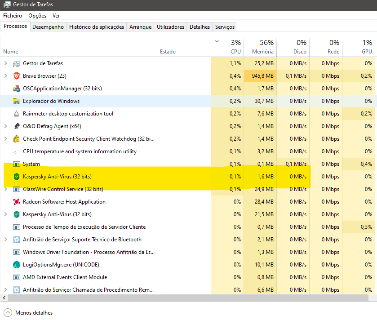Switch to the Detalhes tab
Viewport: 377px width, 320px height.
pos(200,27)
